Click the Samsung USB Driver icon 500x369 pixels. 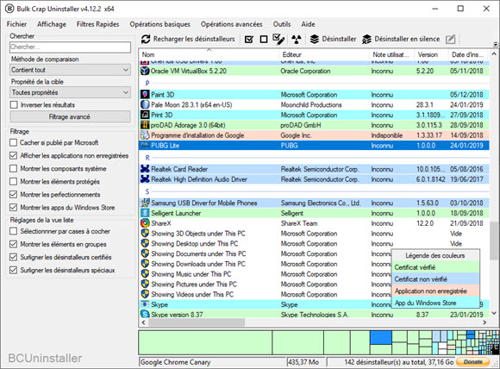tap(145, 203)
